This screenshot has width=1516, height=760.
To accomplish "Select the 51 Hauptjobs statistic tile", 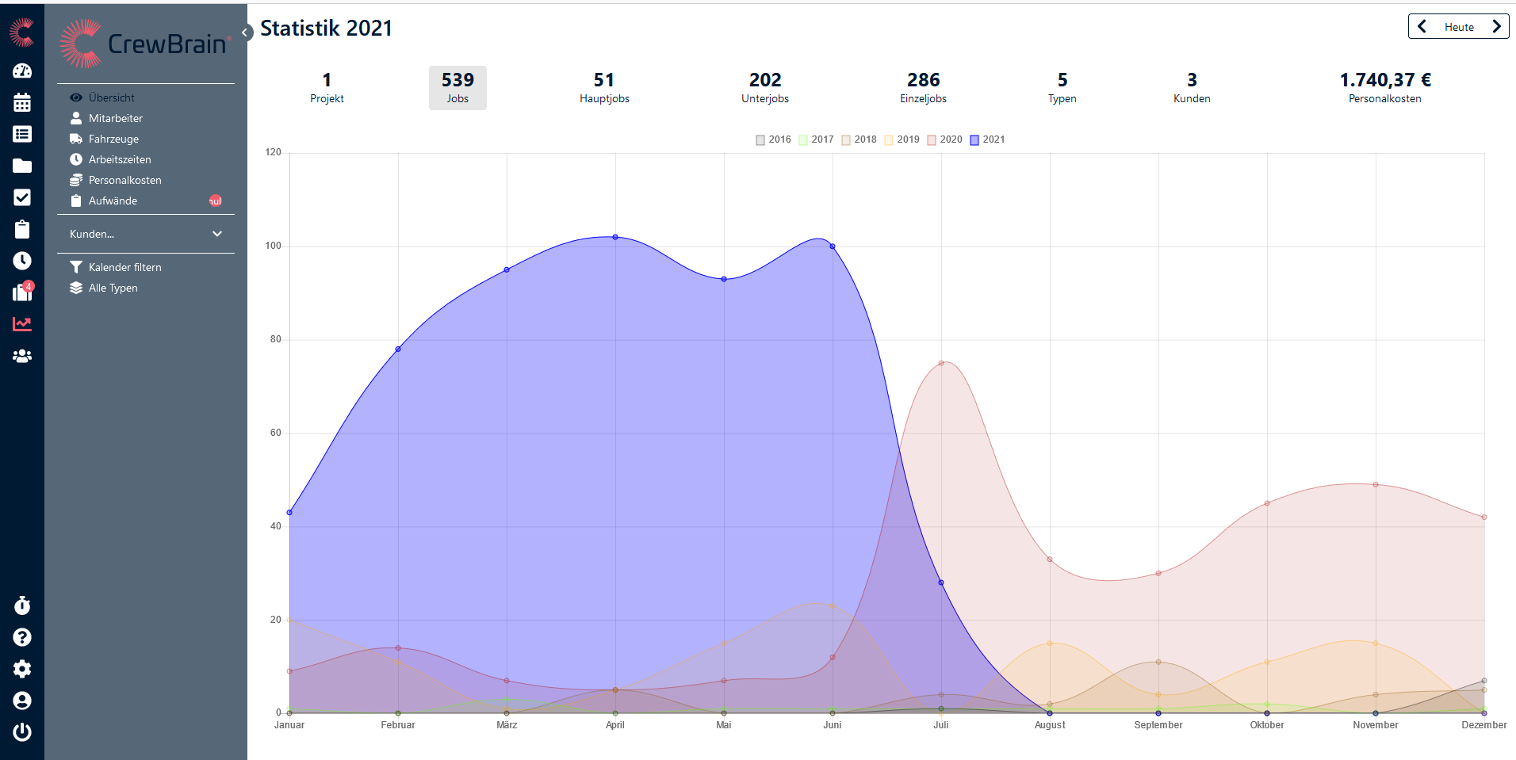I will pos(604,87).
